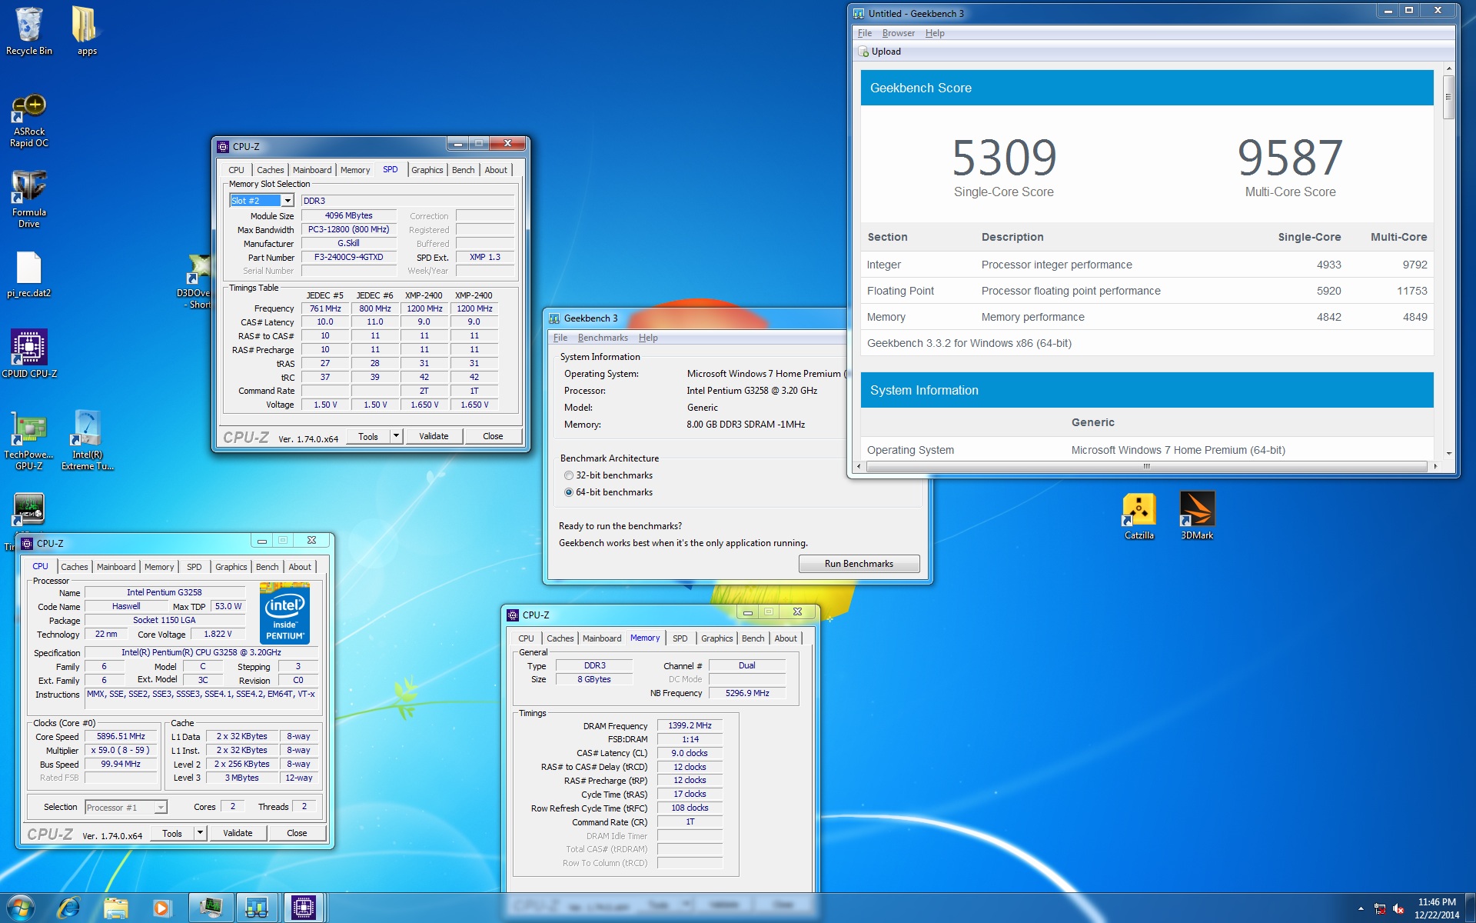
Task: Open Benchmarks menu in Geekbench 3 window
Action: (603, 338)
